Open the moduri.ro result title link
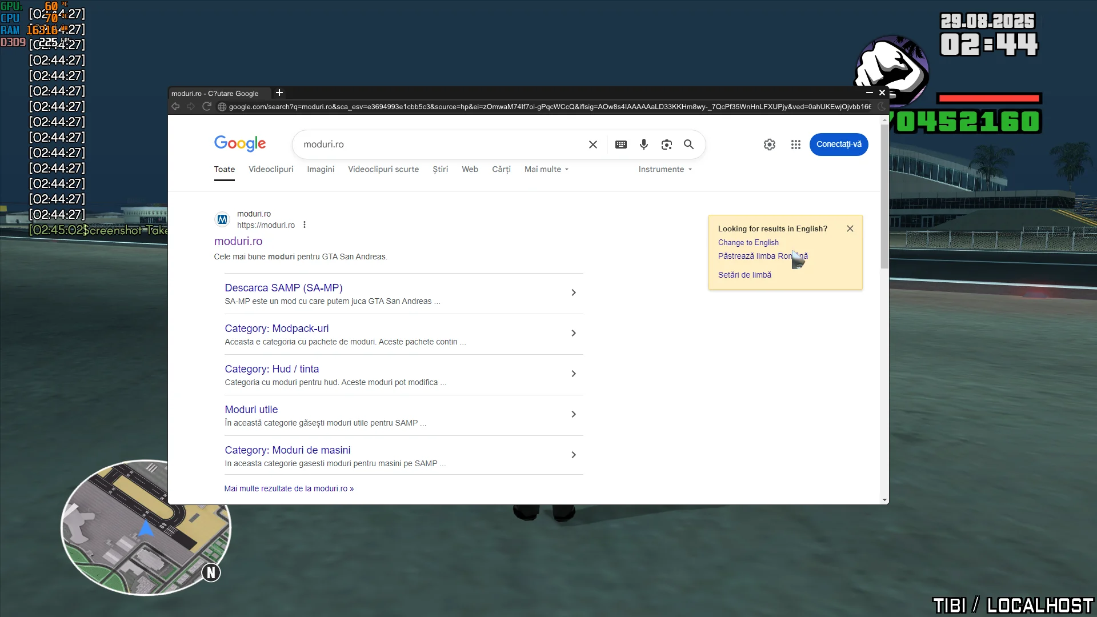 (238, 242)
